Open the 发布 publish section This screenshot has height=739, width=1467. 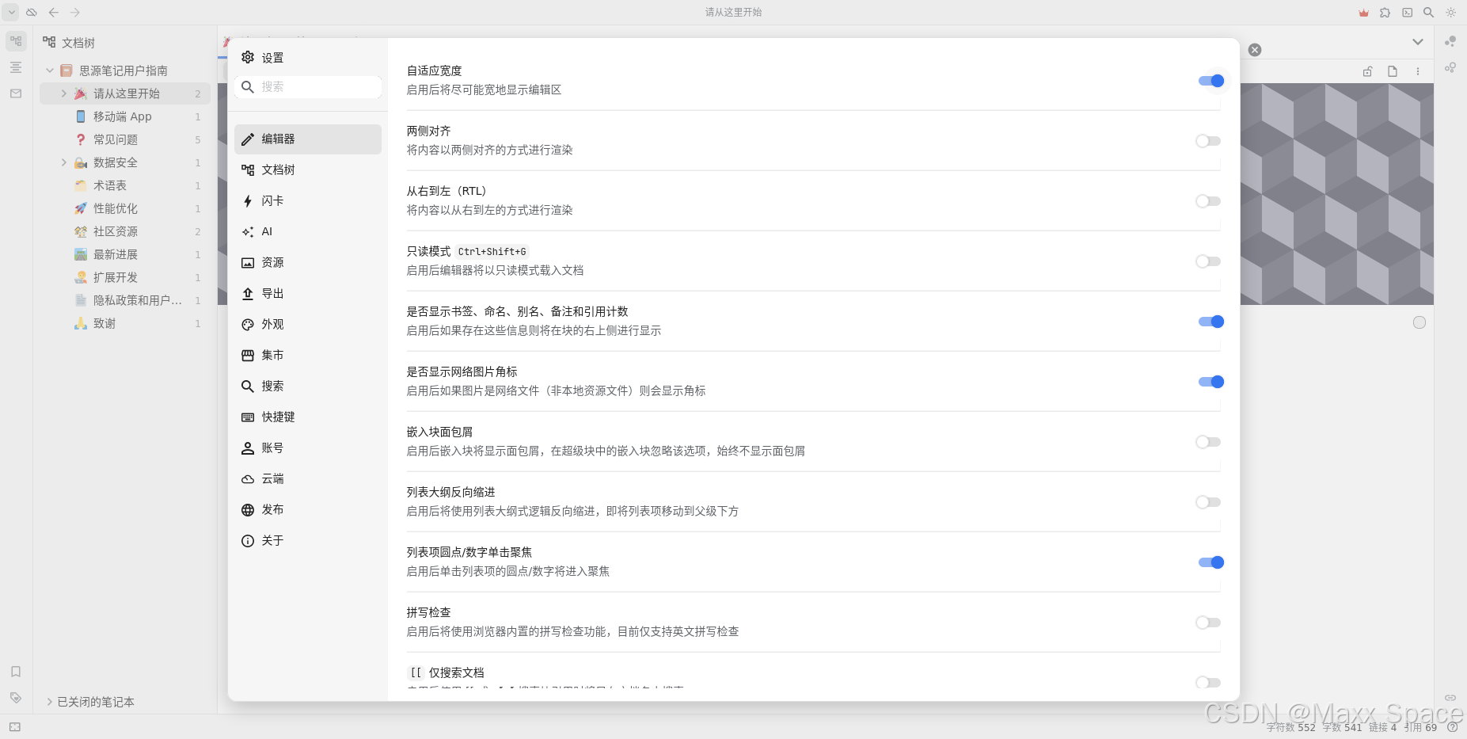(x=307, y=509)
